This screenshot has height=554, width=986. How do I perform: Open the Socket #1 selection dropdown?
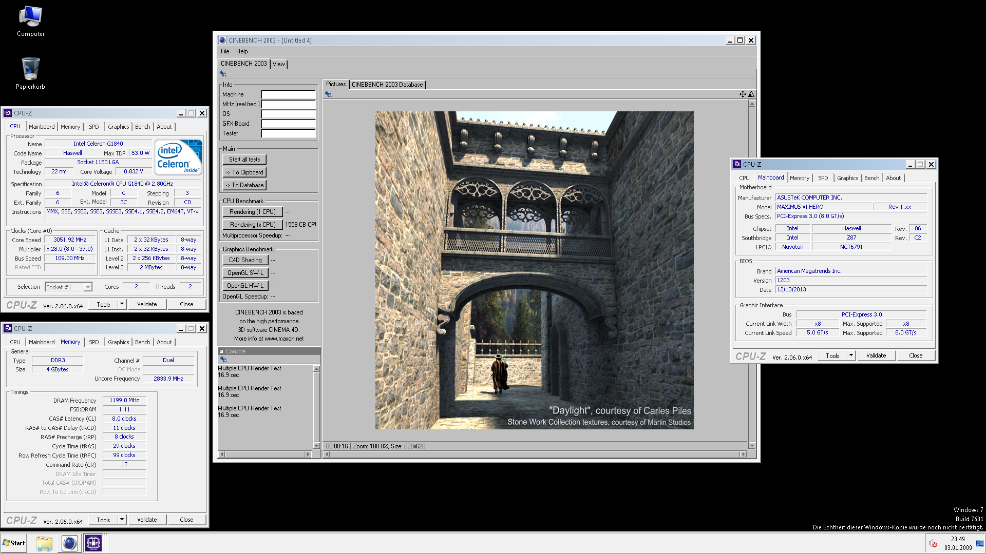(x=88, y=287)
